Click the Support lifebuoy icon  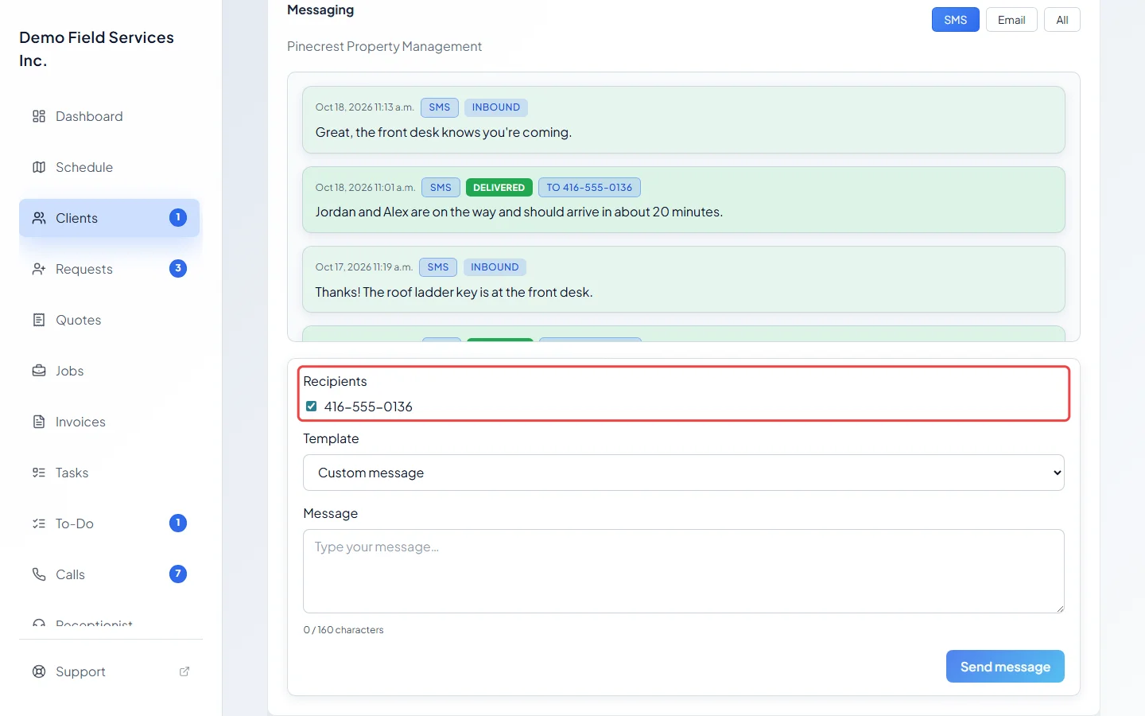[x=39, y=671]
